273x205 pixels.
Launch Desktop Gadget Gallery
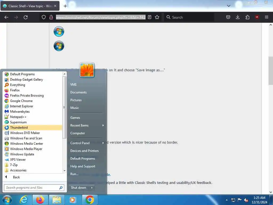(x=33, y=80)
